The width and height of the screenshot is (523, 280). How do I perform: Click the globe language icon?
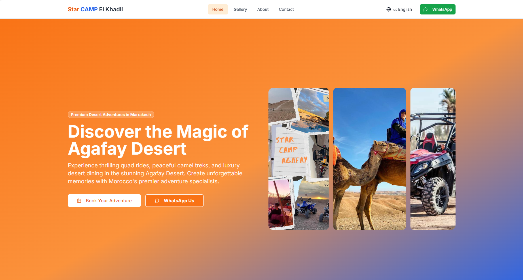389,9
